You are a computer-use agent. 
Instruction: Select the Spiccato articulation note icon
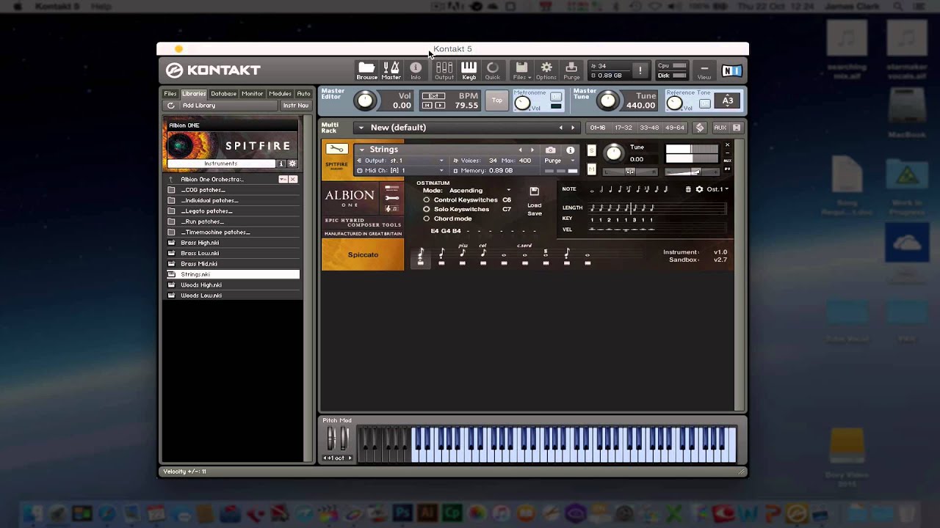coord(421,257)
